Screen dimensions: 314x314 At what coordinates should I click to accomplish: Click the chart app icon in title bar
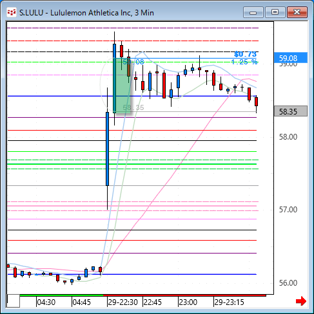pos(12,12)
